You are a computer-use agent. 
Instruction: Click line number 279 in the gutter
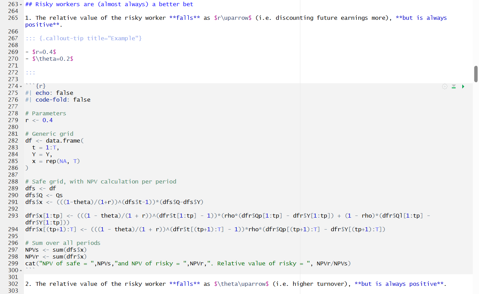[13, 120]
